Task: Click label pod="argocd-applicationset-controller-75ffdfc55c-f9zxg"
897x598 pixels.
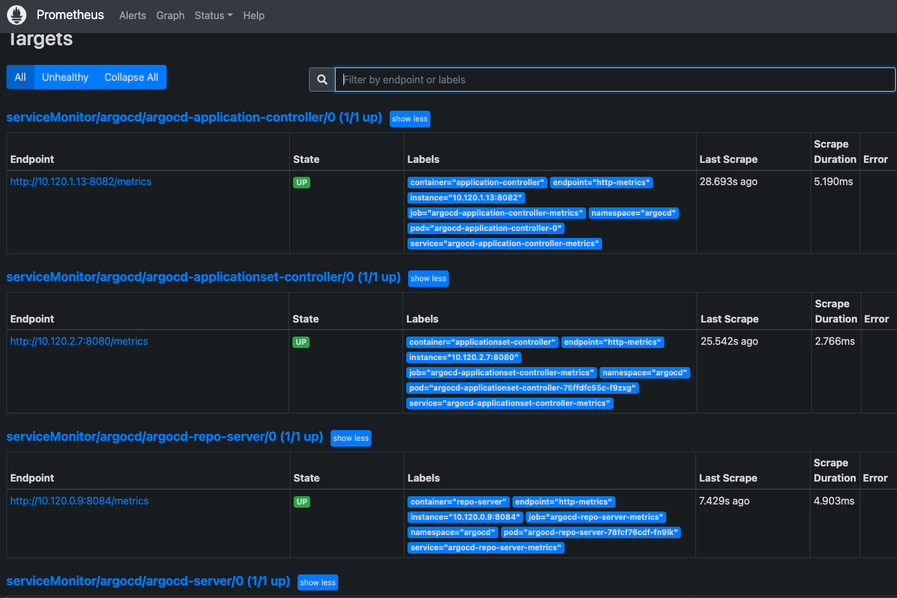Action: [523, 388]
